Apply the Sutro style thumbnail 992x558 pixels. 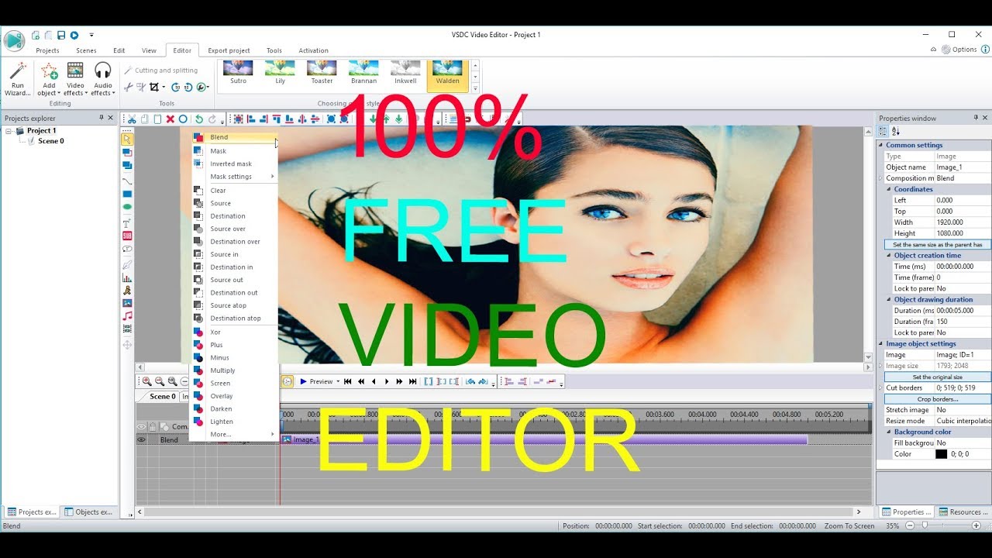pos(238,73)
